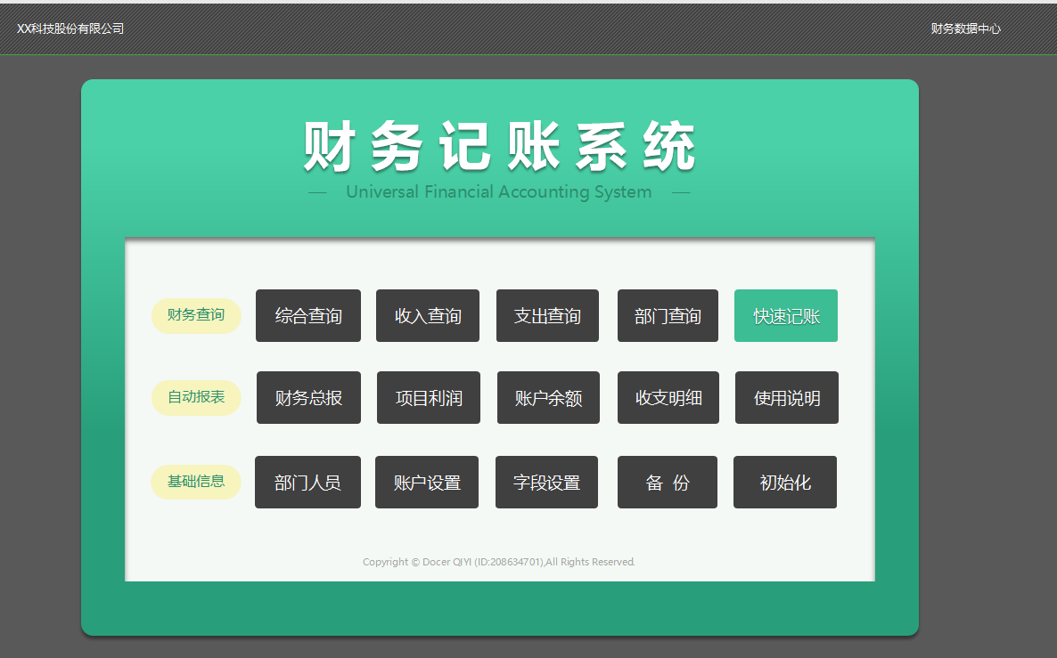Open the 使用说明 usage instructions
The height and width of the screenshot is (658, 1057).
[x=786, y=397]
